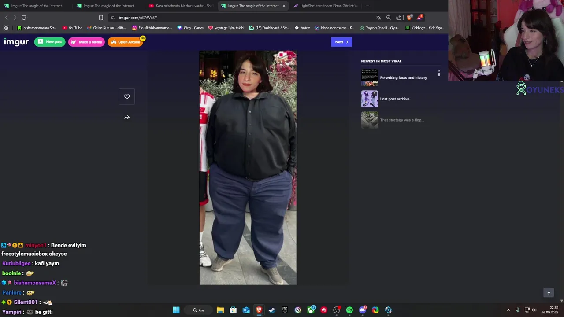Image resolution: width=564 pixels, height=317 pixels.
Task: Switch to the second Imgur tab
Action: 108,6
